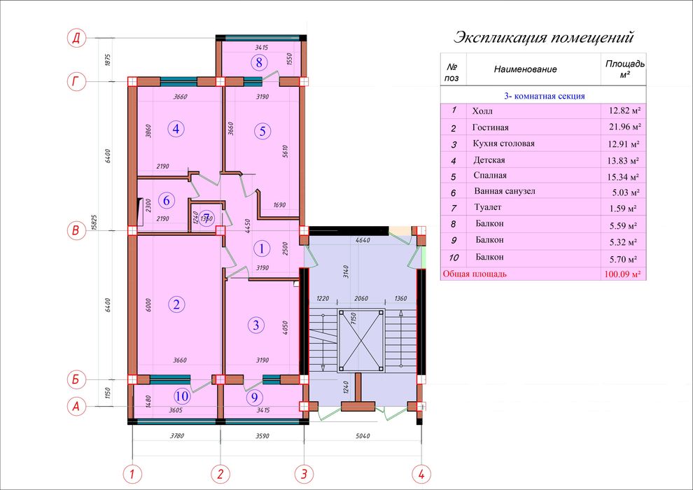This screenshot has height=490, width=693.
Task: Click axis marker "В" circle
Action: click(76, 230)
